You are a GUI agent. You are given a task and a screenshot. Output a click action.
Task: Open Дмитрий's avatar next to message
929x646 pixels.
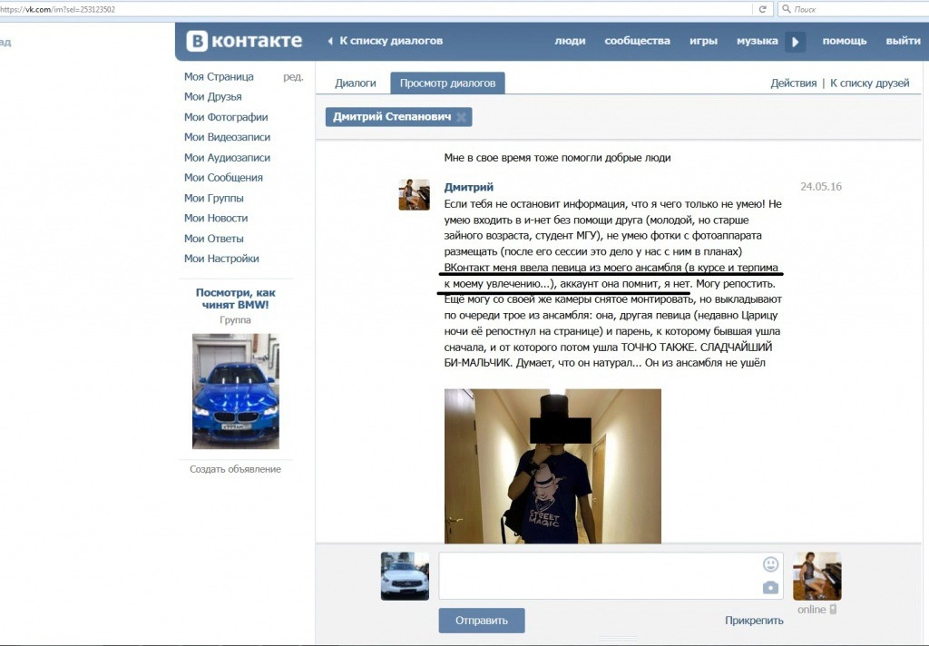414,195
